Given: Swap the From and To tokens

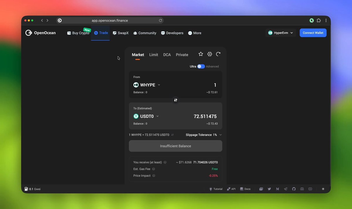Looking at the screenshot, I should pos(175,100).
